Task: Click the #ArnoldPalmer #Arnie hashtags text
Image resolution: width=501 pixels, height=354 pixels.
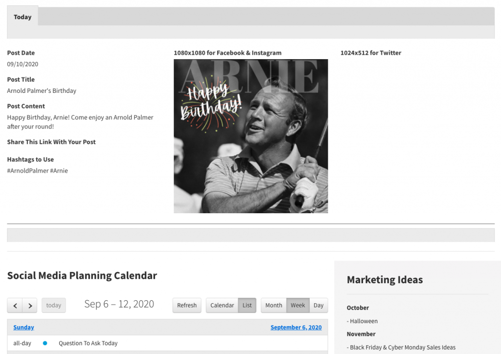Action: pos(37,171)
